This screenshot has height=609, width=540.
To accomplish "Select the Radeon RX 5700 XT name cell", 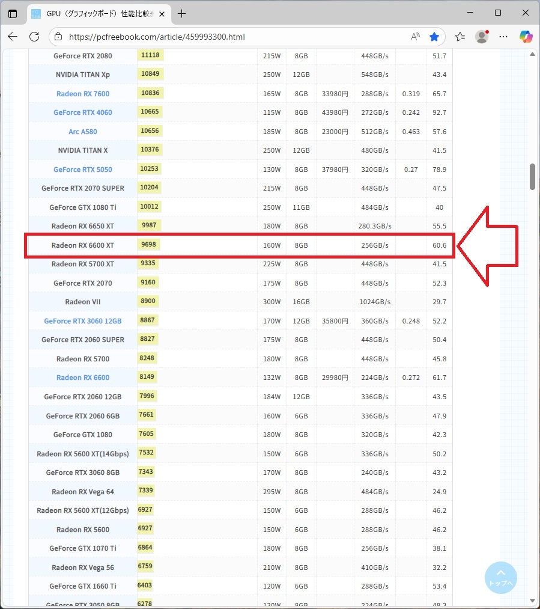I will coord(83,264).
